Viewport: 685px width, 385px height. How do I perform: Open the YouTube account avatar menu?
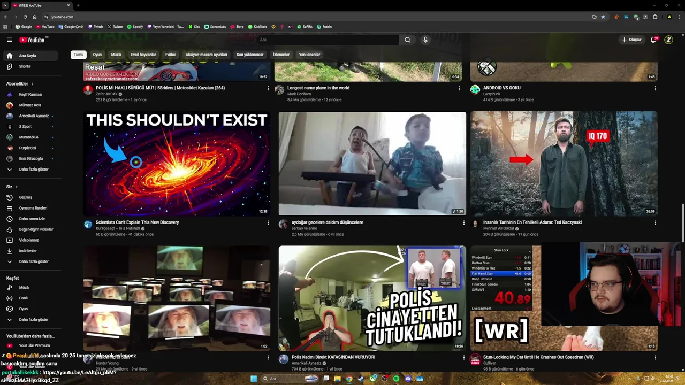tap(668, 40)
